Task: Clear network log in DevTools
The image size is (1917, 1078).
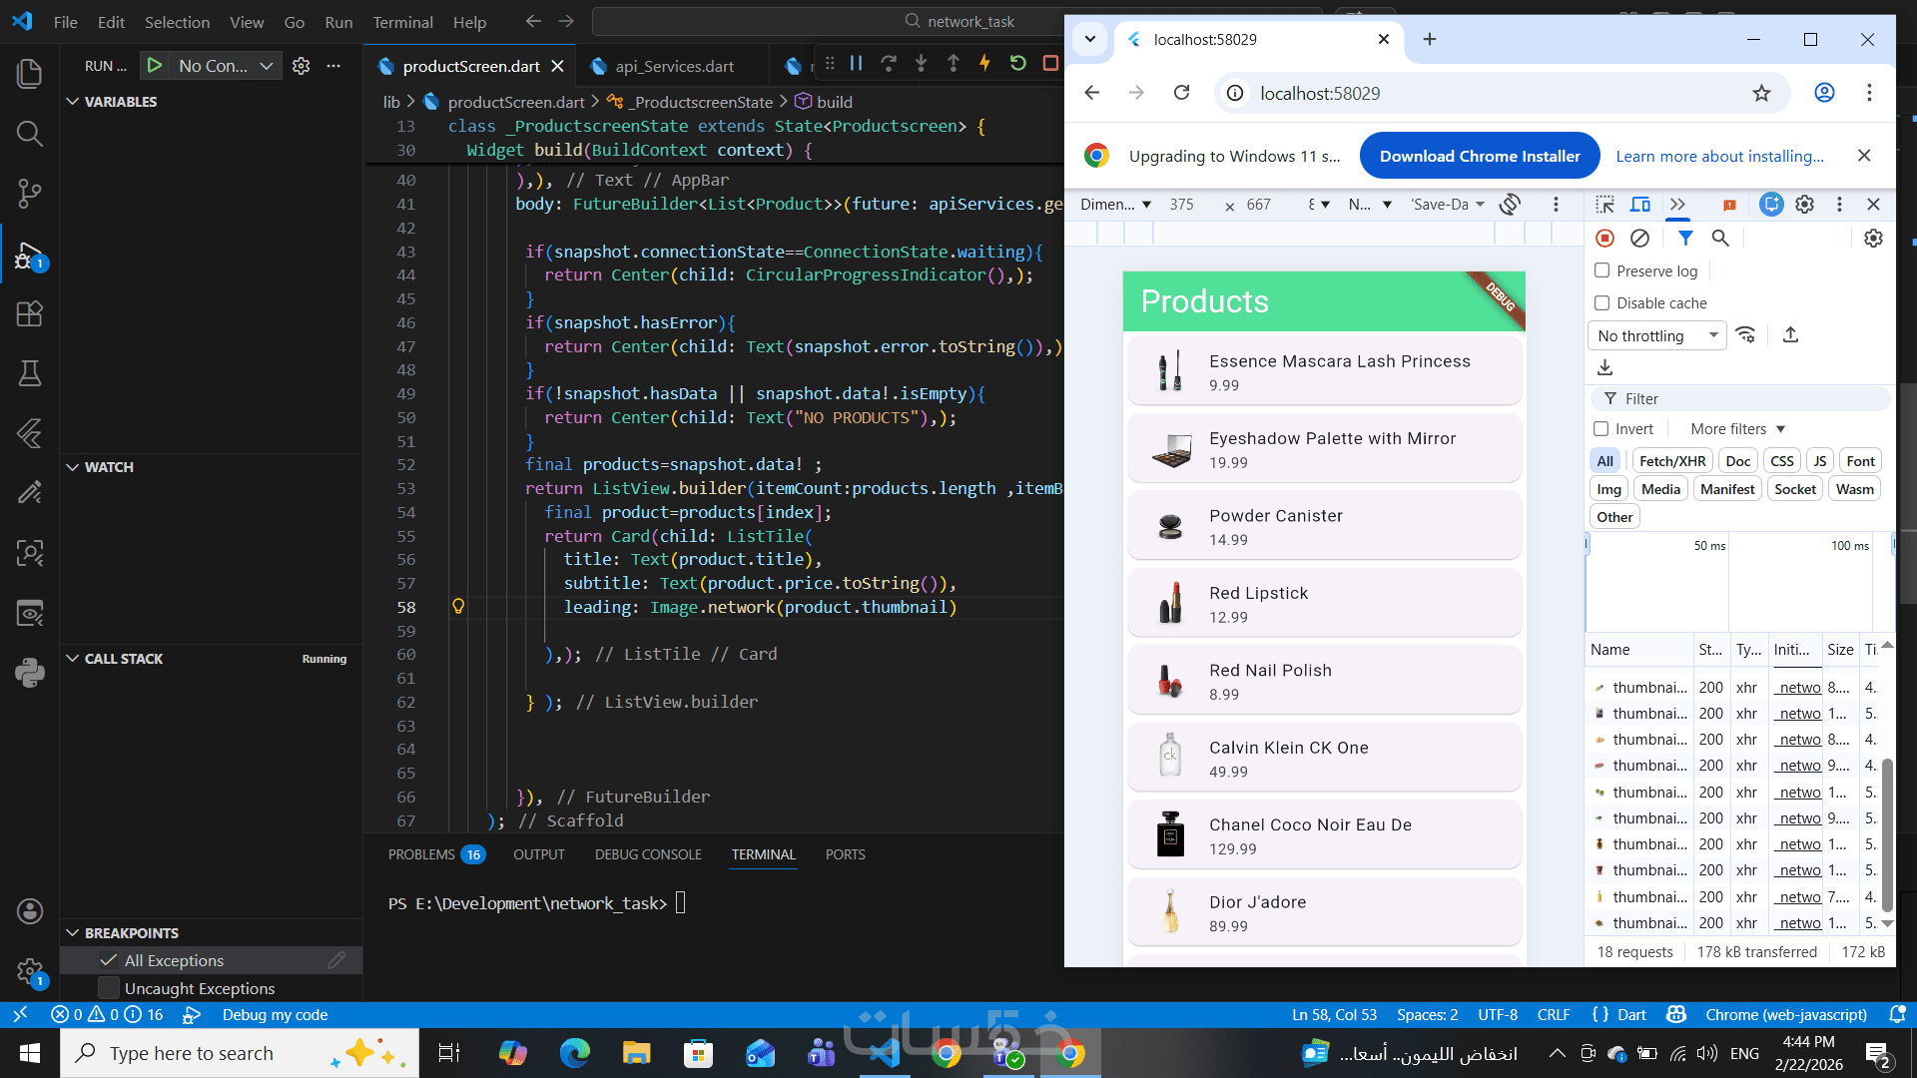Action: point(1639,239)
